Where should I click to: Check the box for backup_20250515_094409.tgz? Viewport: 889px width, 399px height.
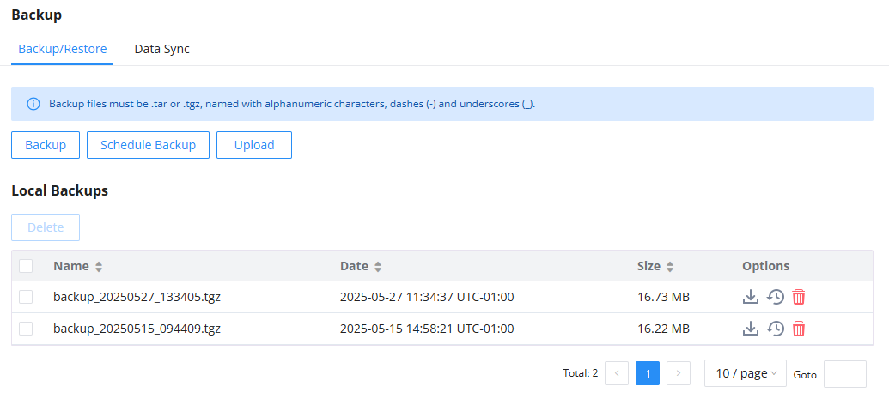pos(26,328)
